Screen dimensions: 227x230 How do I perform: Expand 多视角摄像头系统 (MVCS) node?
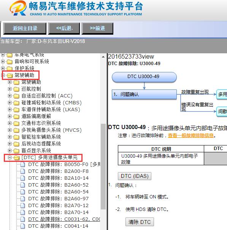[10, 130]
